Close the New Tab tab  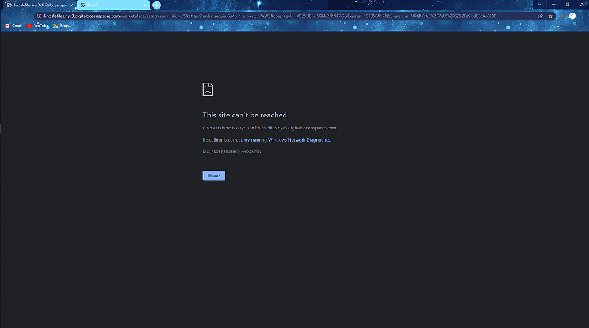[145, 5]
